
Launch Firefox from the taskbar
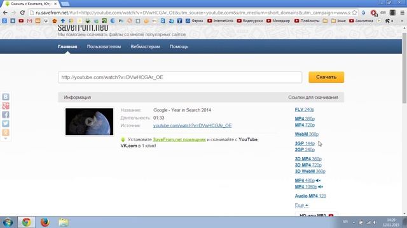point(45,222)
